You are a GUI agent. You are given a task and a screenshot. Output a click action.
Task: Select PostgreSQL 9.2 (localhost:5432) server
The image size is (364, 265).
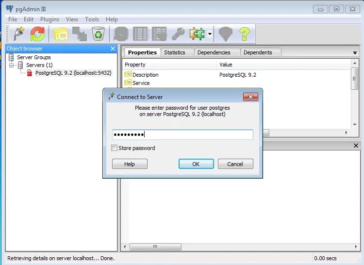pos(73,73)
